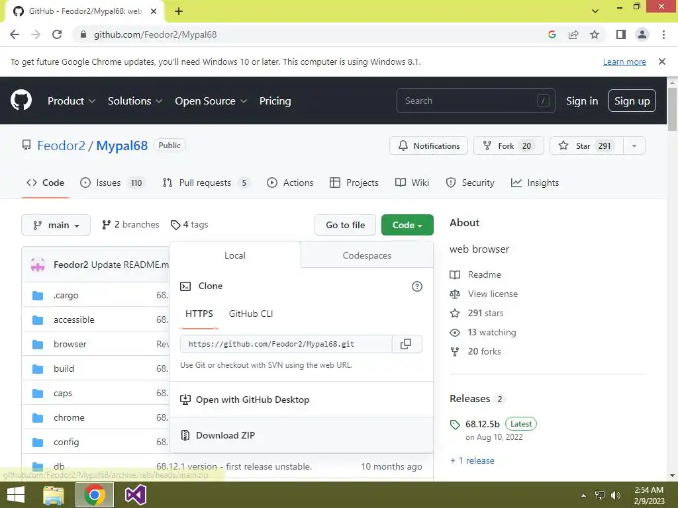Open the Wiki tab
This screenshot has width=678, height=508.
tap(412, 183)
